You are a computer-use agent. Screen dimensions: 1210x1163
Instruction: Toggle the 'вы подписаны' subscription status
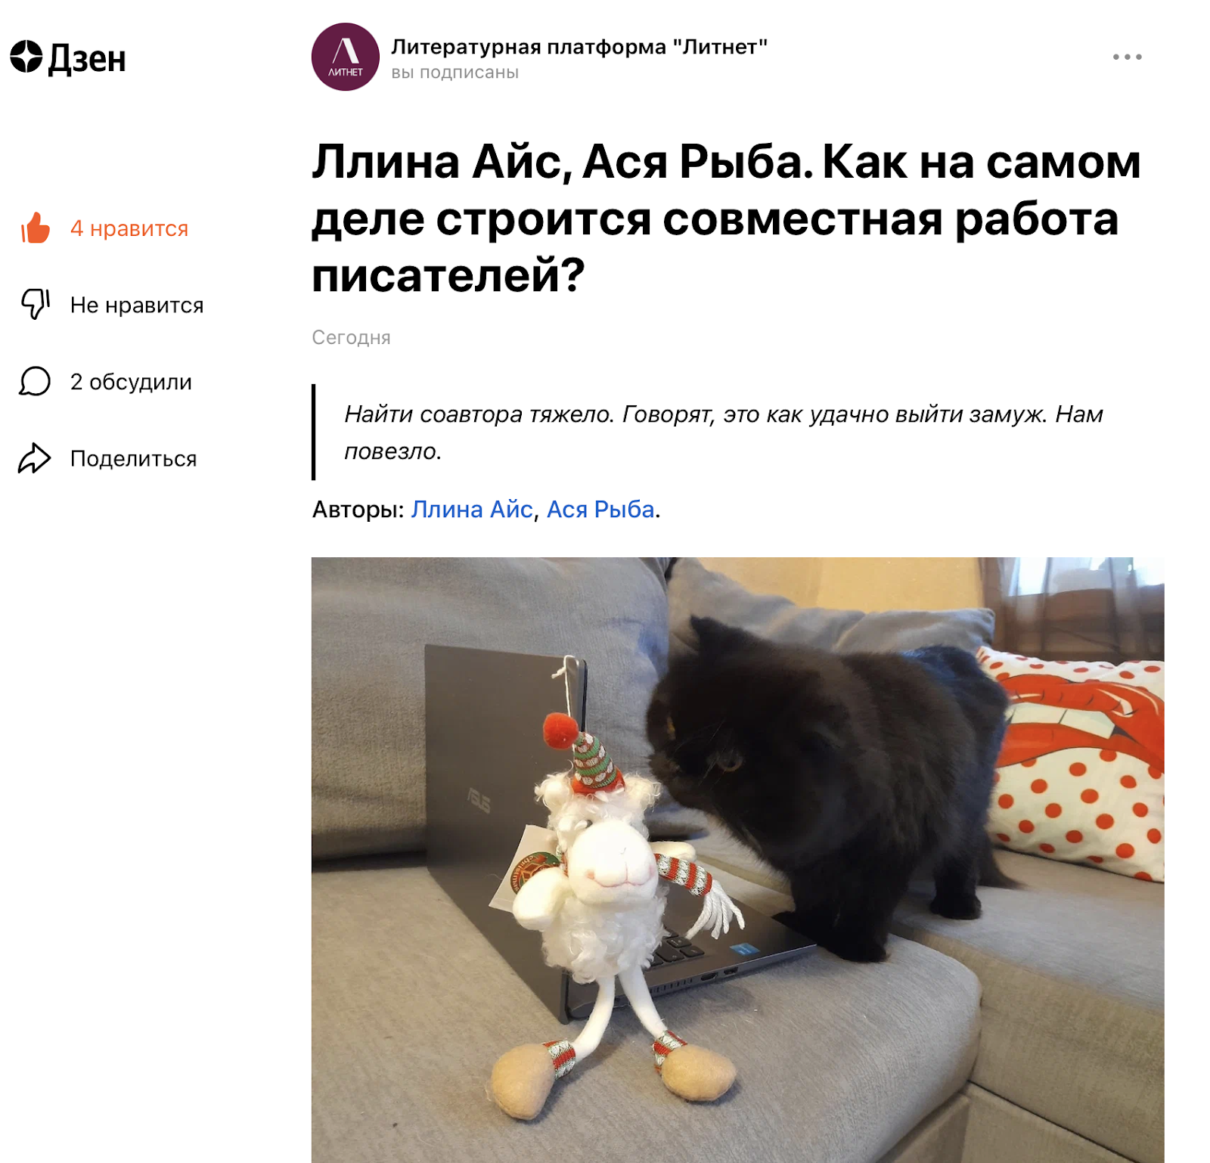455,73
